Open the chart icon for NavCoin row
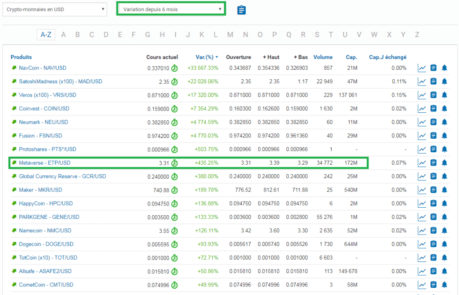Viewport: 459px width, 295px height. (422, 68)
